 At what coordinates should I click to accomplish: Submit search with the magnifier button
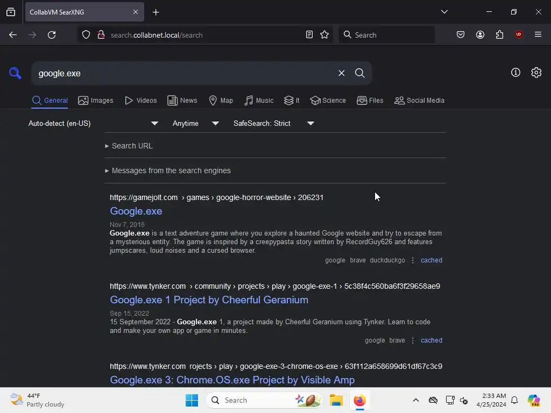tap(359, 73)
